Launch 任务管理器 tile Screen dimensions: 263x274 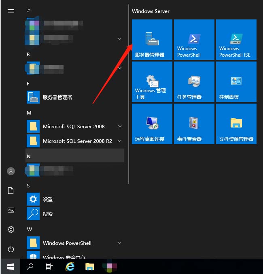click(x=194, y=82)
